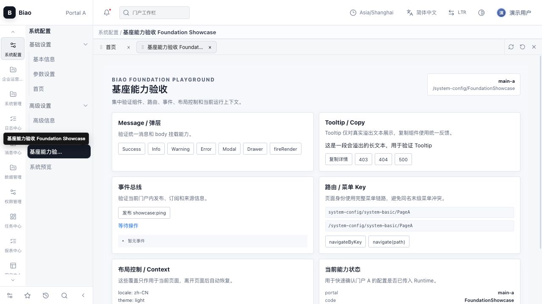Click the 系统配置 breadcrumb

point(108,32)
